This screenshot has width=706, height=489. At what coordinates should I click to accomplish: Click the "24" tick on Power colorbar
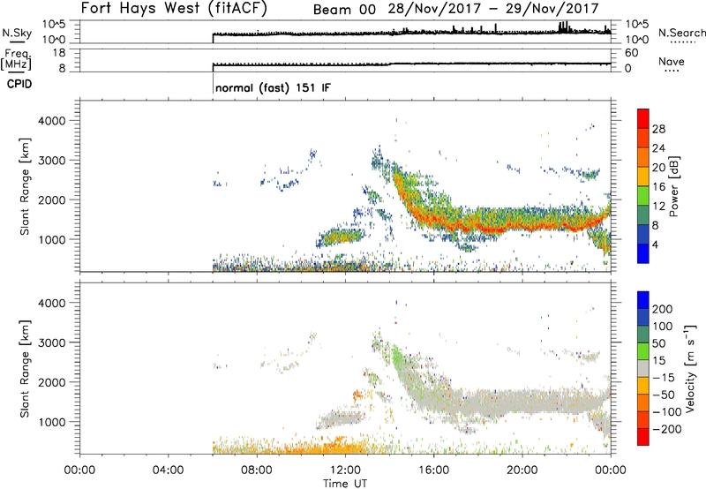click(658, 148)
